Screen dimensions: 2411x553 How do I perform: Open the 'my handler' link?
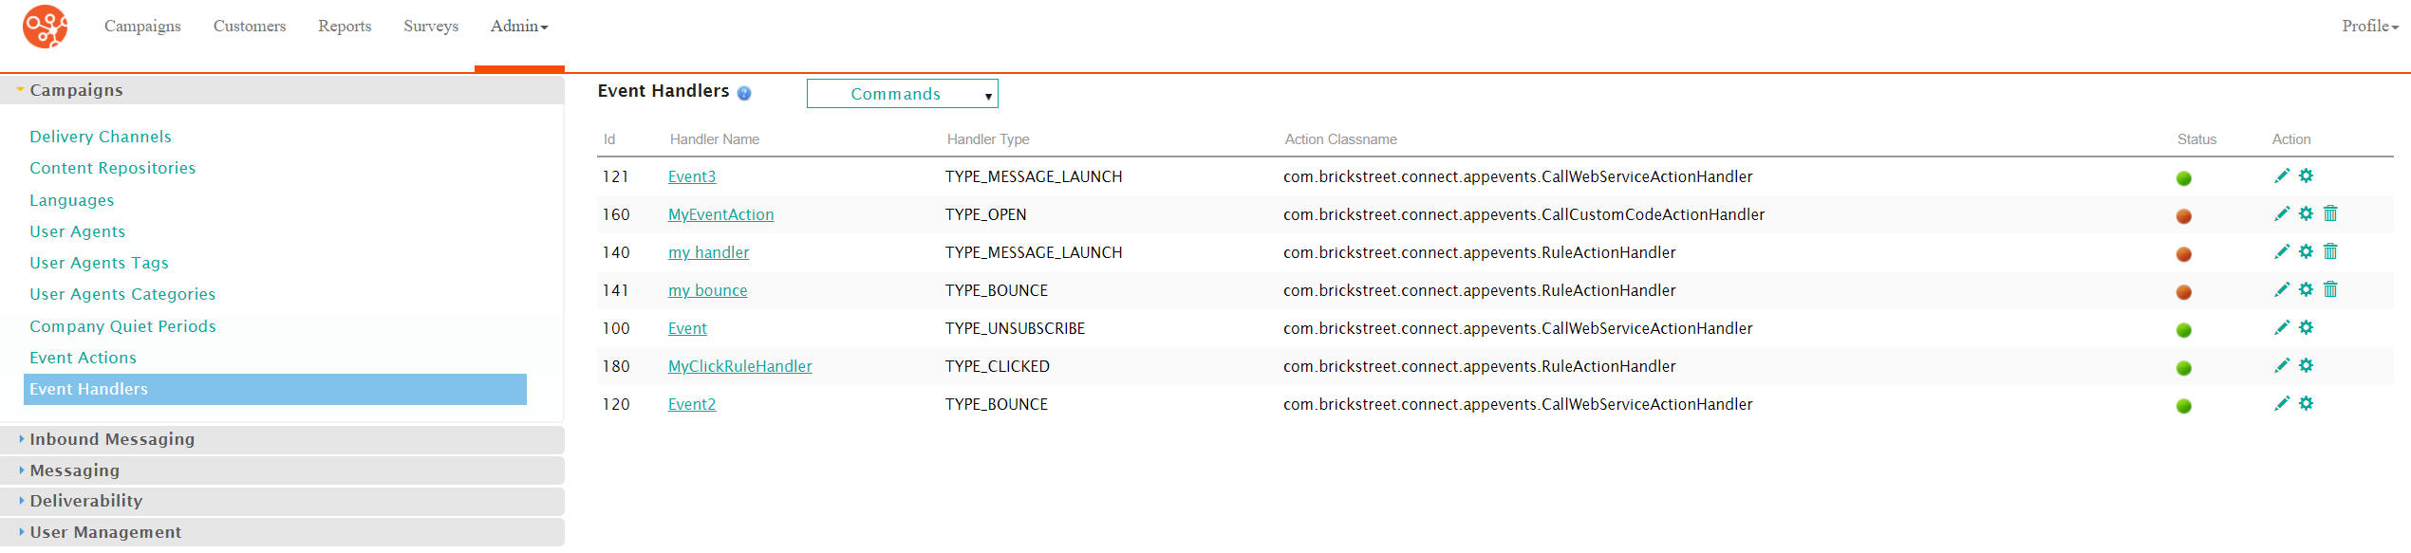709,252
